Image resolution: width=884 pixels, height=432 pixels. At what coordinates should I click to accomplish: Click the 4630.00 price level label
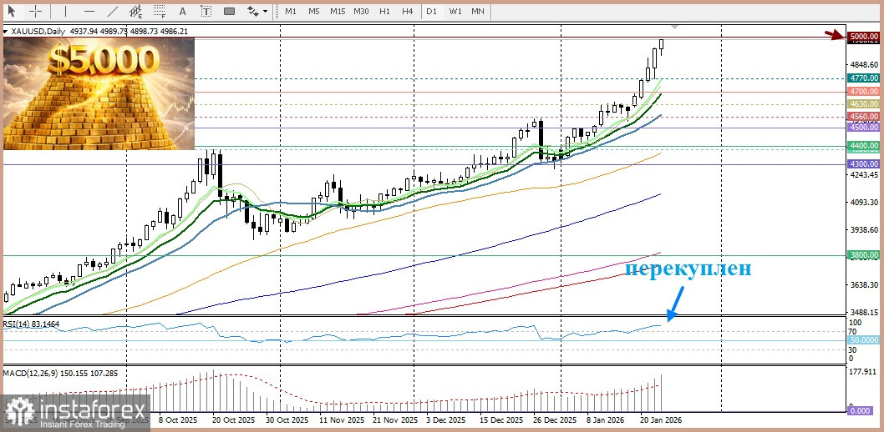865,104
